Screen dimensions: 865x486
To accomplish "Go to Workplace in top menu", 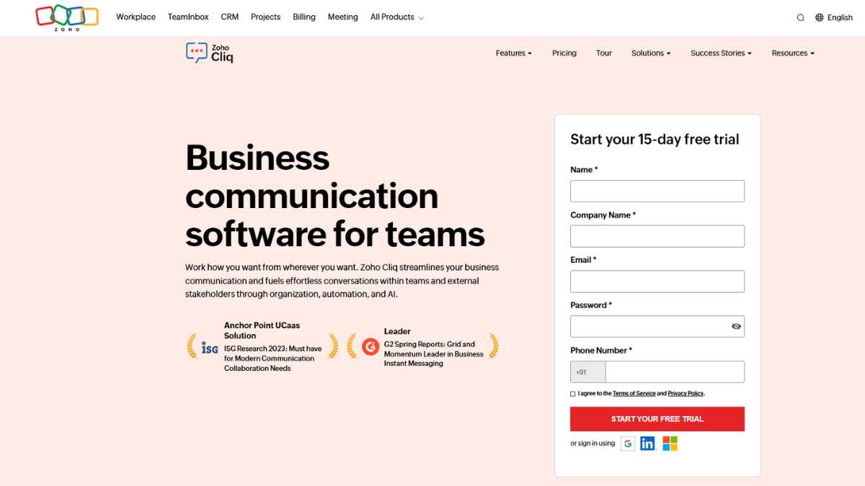I will [x=136, y=17].
